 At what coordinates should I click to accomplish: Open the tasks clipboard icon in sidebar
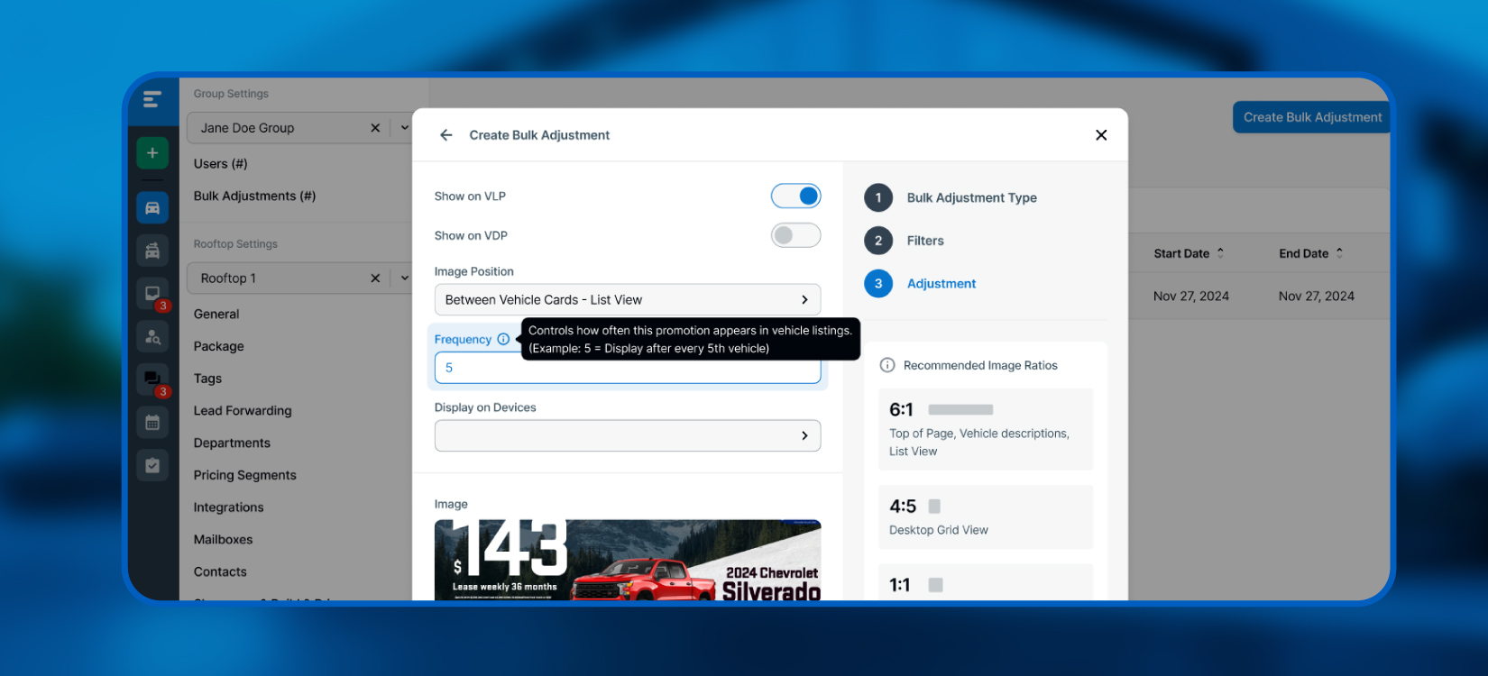152,465
